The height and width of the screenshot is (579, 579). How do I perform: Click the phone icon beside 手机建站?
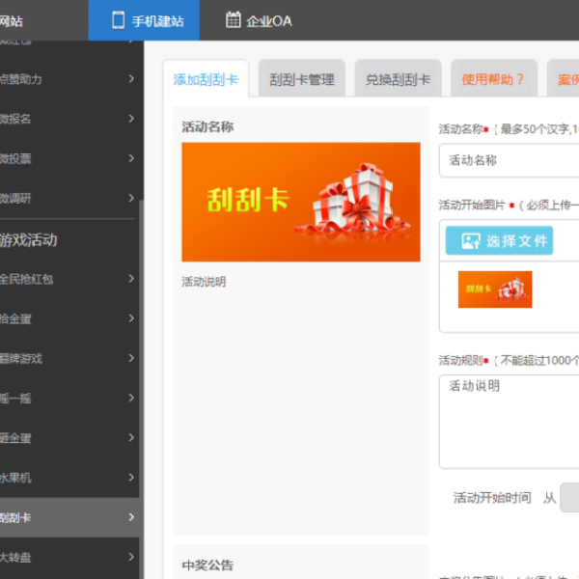(x=118, y=20)
